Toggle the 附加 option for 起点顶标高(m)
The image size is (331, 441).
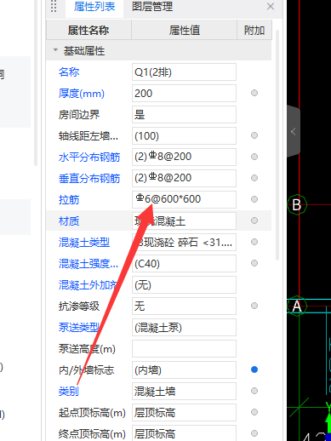click(x=254, y=412)
